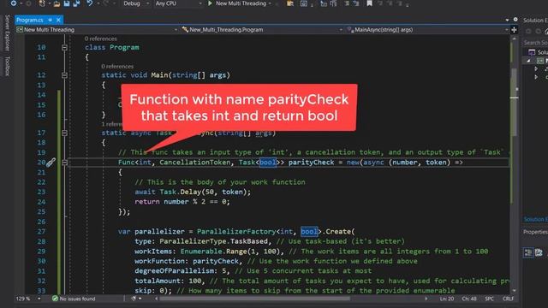This screenshot has height=308, width=548.
Task: Click the screwdriver quick actions icon on line 20
Action: [51, 163]
